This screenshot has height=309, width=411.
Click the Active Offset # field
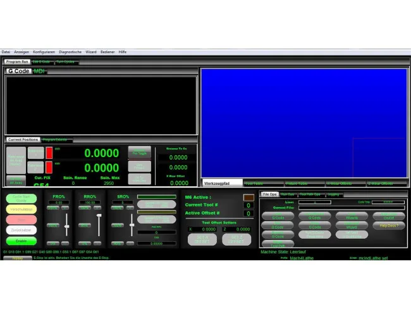(248, 213)
